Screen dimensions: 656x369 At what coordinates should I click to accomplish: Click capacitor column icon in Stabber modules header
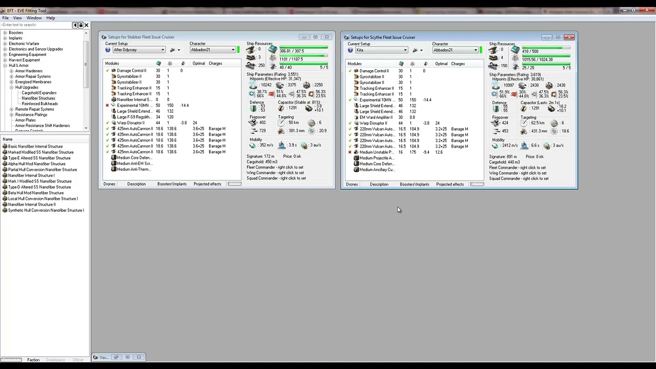183,64
